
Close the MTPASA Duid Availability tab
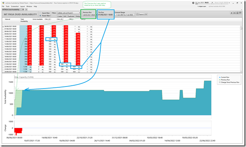click(23, 9)
